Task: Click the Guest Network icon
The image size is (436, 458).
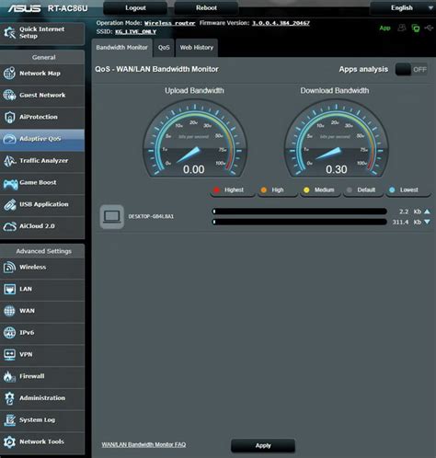Action: [9, 95]
